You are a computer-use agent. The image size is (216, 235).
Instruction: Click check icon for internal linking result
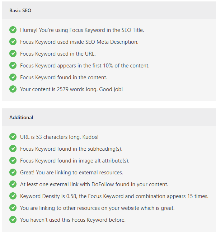click(x=13, y=208)
